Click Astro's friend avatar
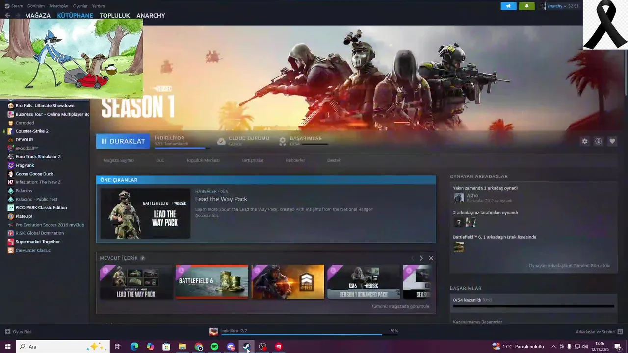The width and height of the screenshot is (628, 353). pyautogui.click(x=459, y=198)
